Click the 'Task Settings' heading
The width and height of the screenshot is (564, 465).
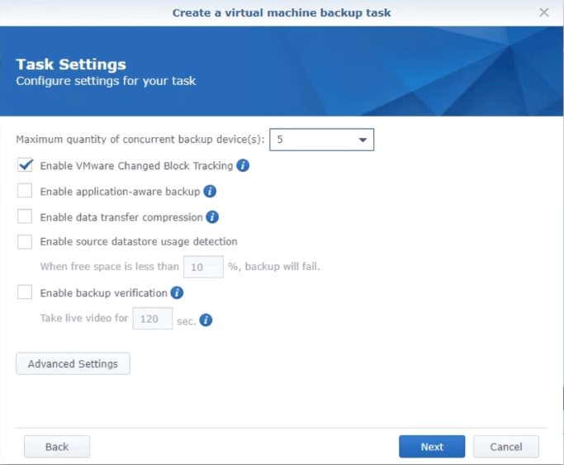tap(71, 64)
